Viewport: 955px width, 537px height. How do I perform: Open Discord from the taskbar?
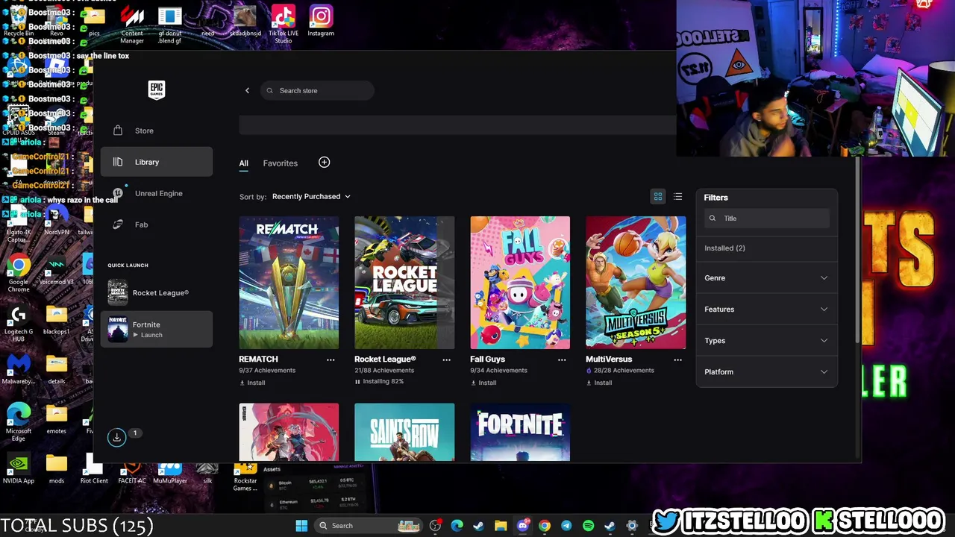coord(523,526)
